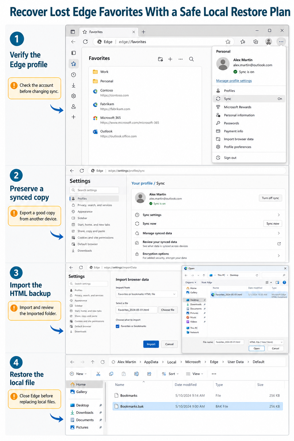Search favorites using the magnifier icon

(191, 59)
